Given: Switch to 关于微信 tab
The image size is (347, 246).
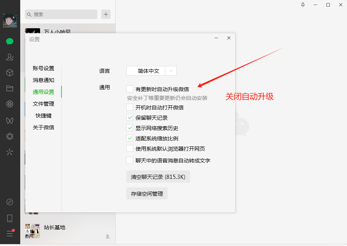Looking at the screenshot, I should click(44, 127).
